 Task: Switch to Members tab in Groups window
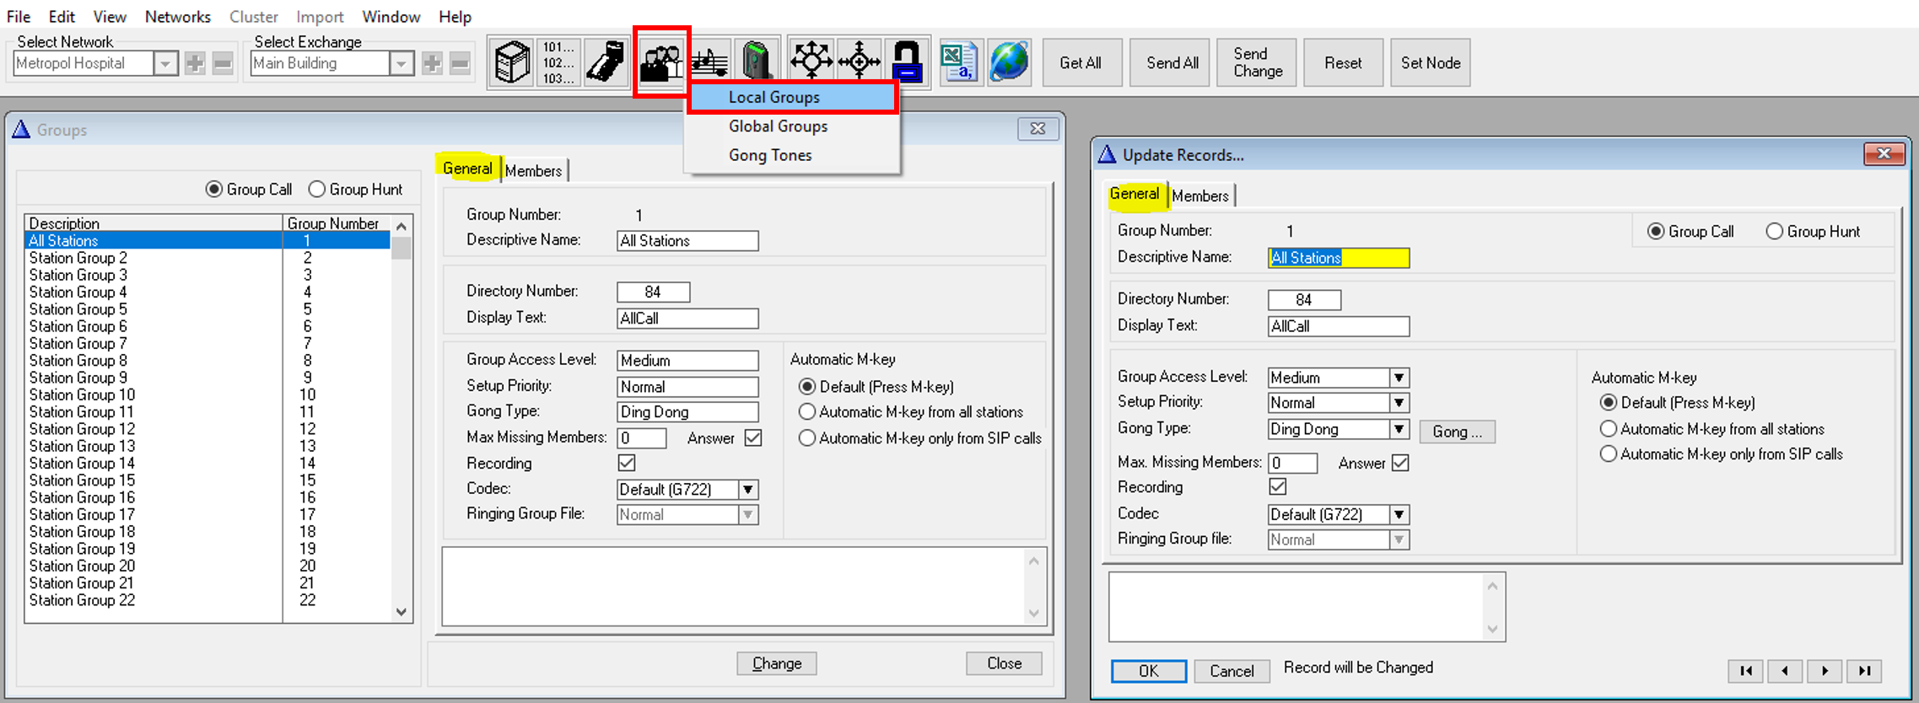pos(534,170)
